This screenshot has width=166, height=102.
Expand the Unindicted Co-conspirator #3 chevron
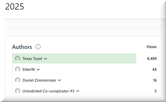coord(78,91)
